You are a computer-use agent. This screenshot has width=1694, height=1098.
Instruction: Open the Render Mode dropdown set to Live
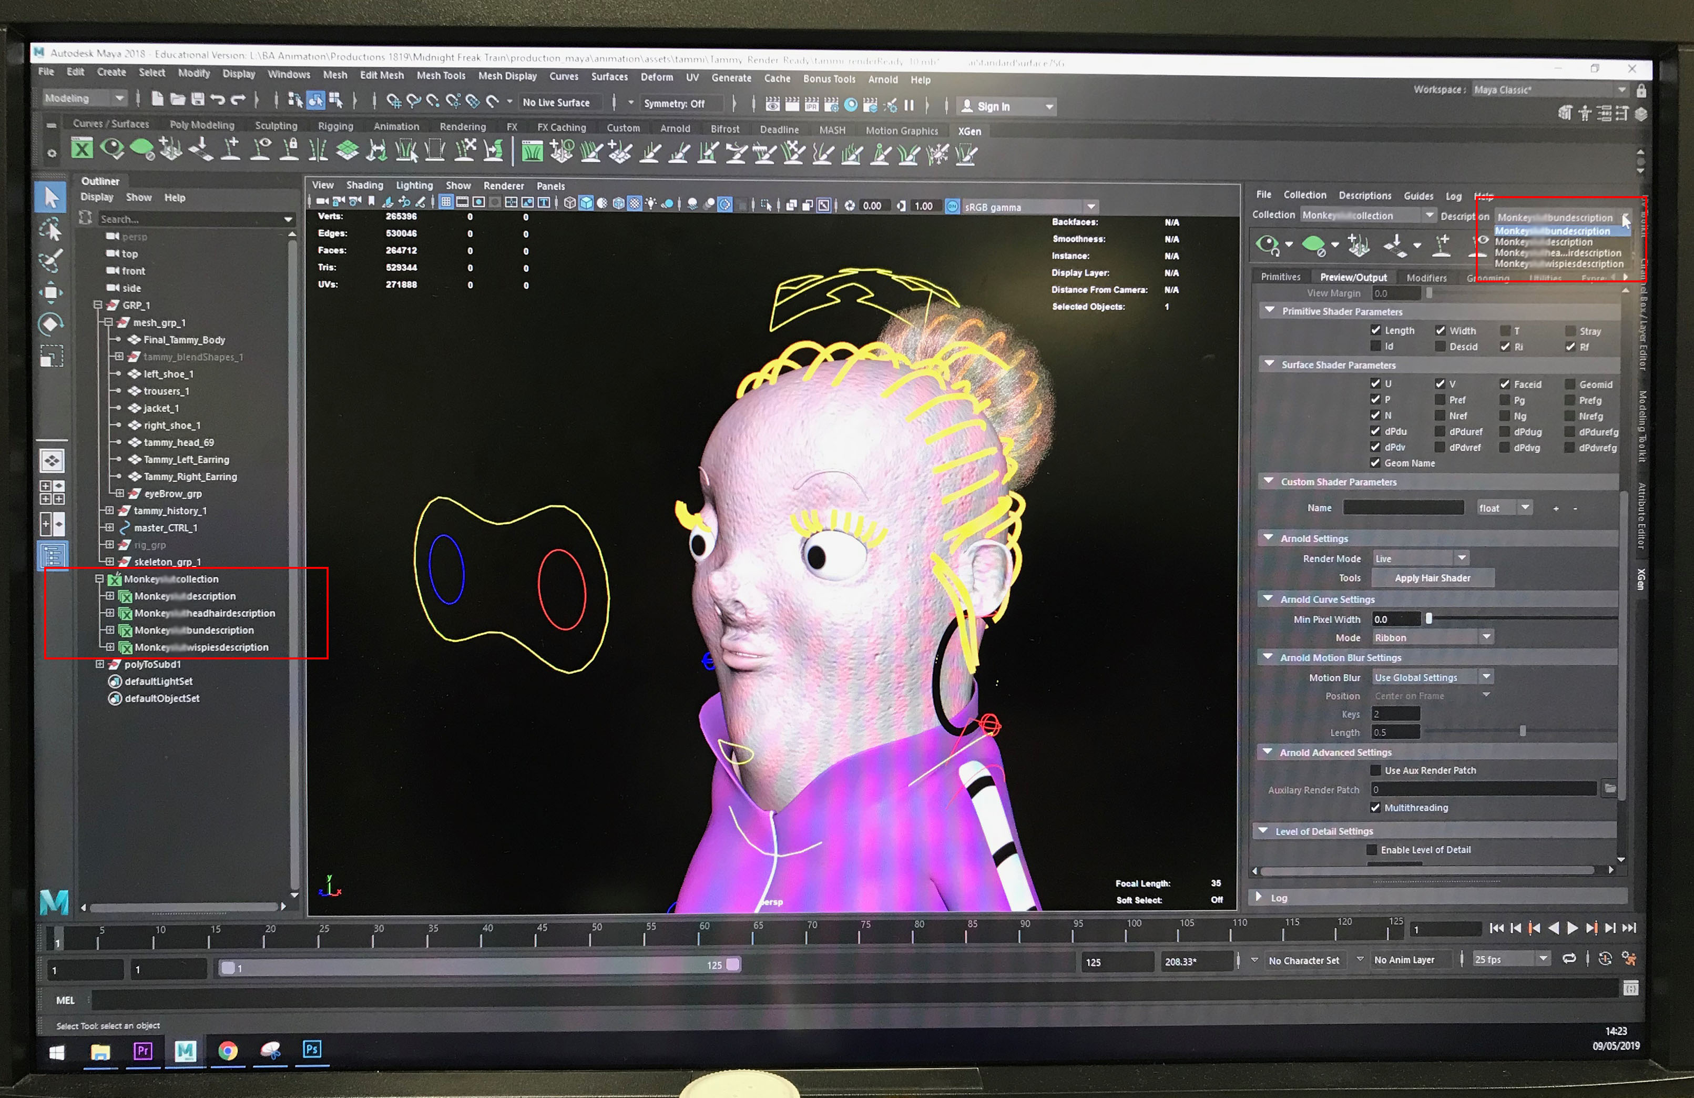pos(1420,558)
